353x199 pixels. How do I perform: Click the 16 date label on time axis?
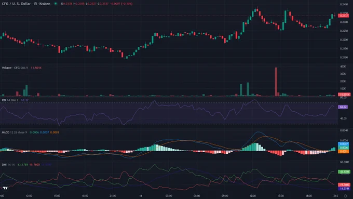pyautogui.click(x=141, y=196)
